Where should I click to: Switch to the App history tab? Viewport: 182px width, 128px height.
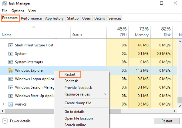[x=54, y=18]
